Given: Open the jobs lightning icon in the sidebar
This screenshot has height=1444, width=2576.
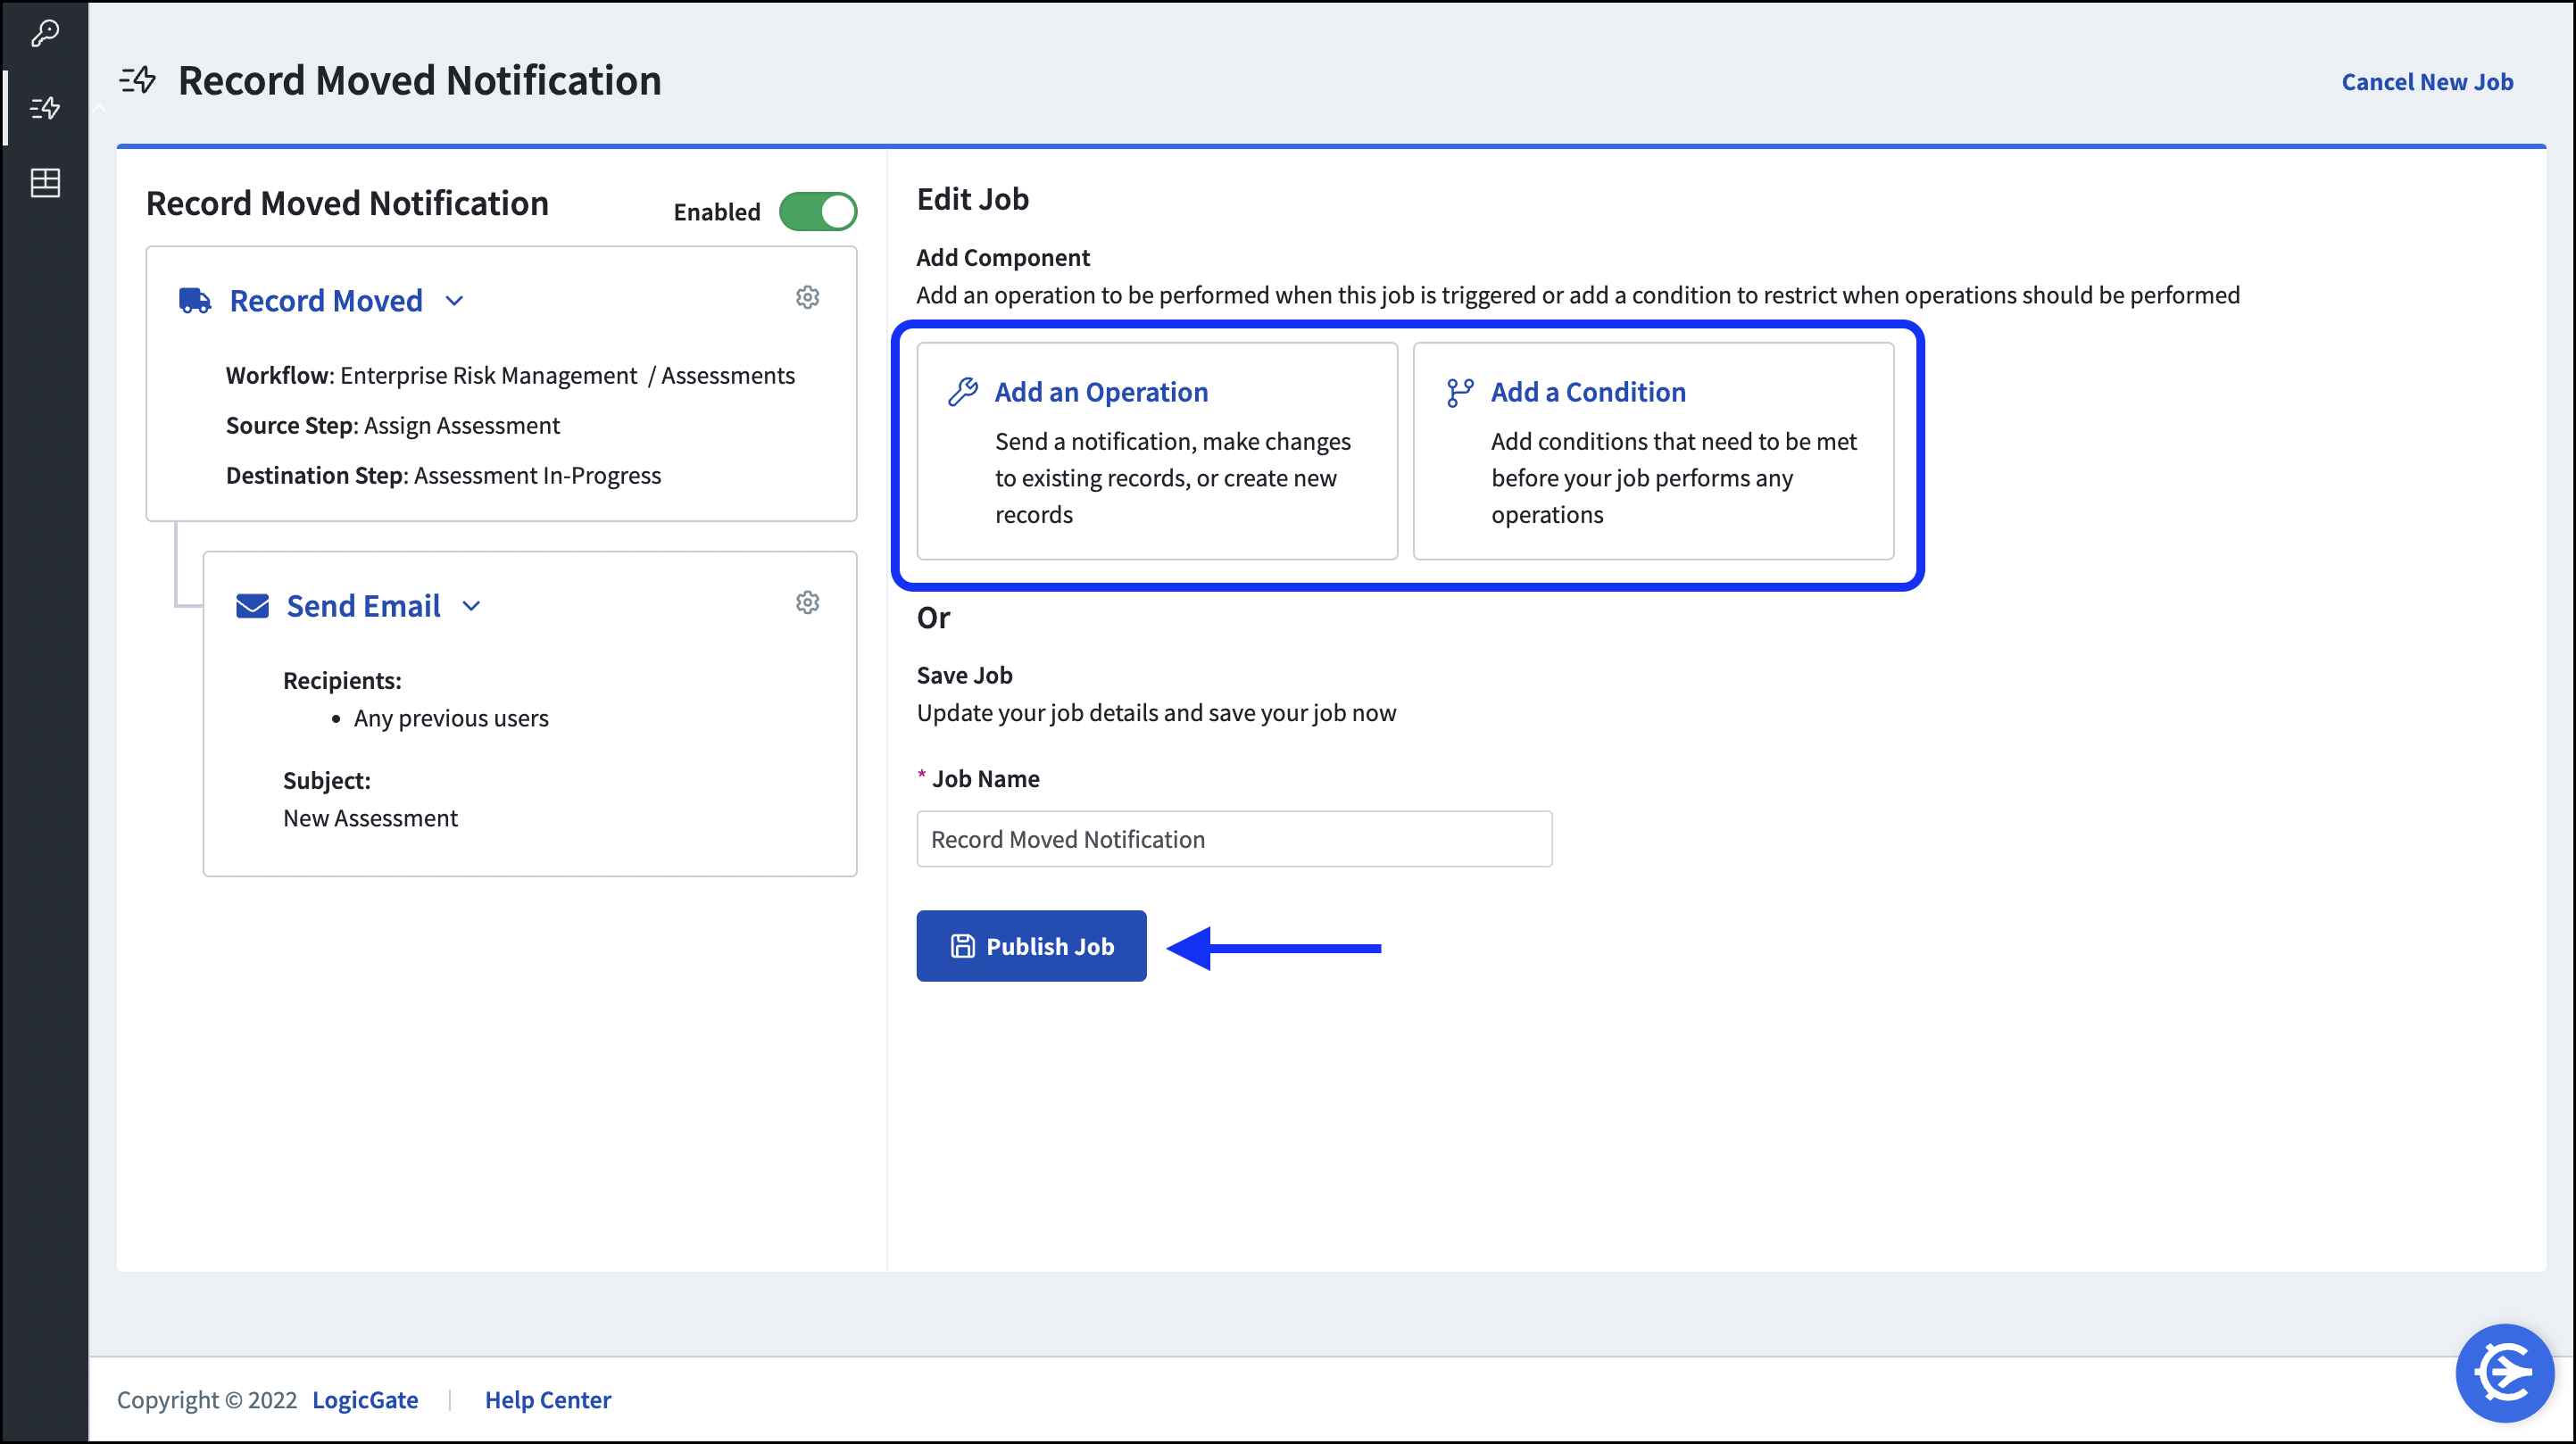Looking at the screenshot, I should [x=45, y=108].
